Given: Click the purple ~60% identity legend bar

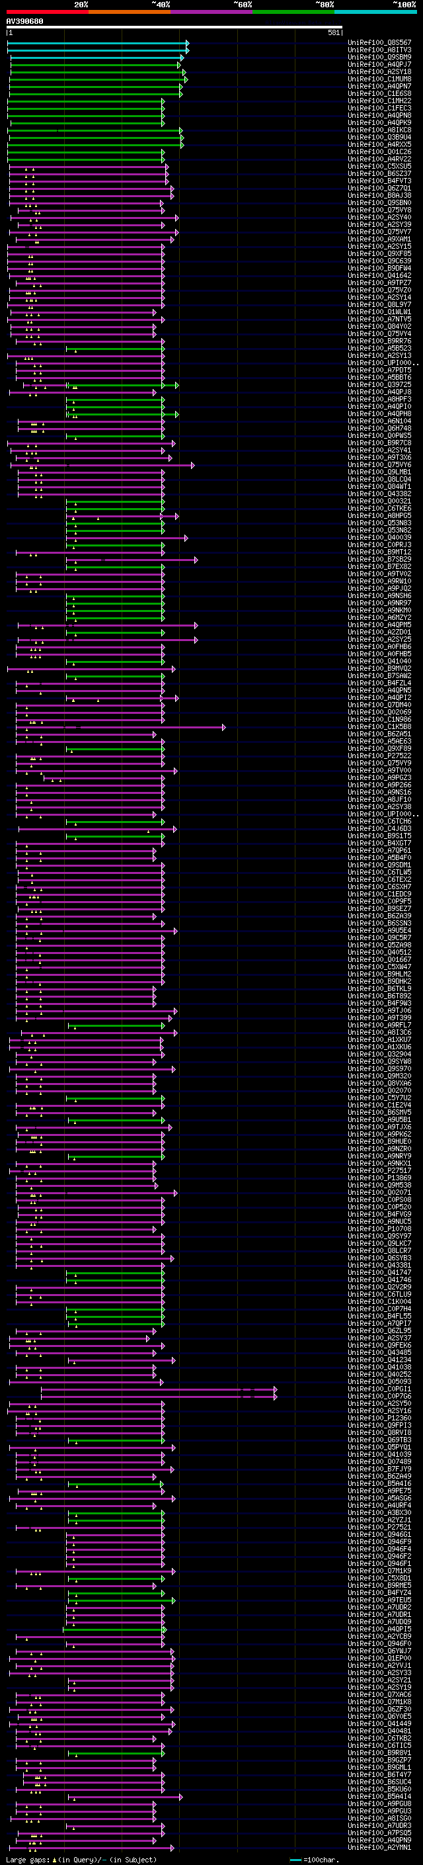Looking at the screenshot, I should click(x=212, y=12).
